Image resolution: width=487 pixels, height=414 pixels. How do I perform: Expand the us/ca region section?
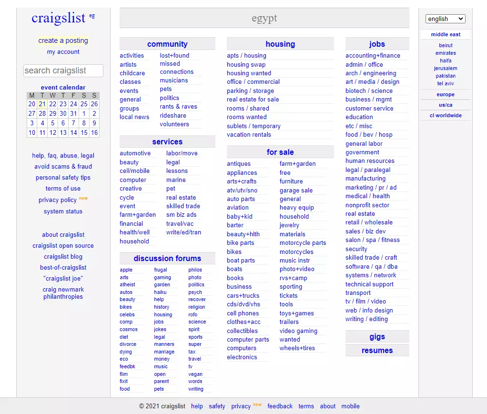coord(445,105)
